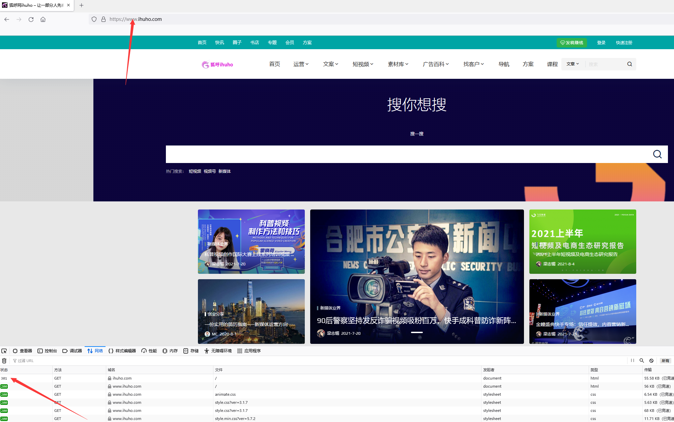Click the green 发稿赚钱 button
Viewport: 674px width, 422px height.
click(572, 43)
